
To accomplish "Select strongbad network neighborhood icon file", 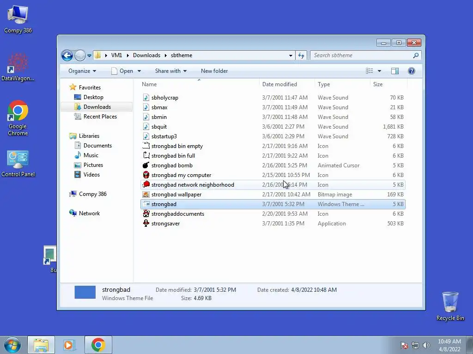I will tap(146, 184).
